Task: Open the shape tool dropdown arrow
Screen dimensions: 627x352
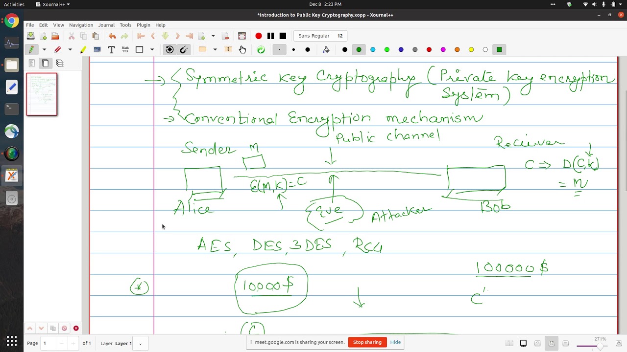Action: click(x=152, y=49)
